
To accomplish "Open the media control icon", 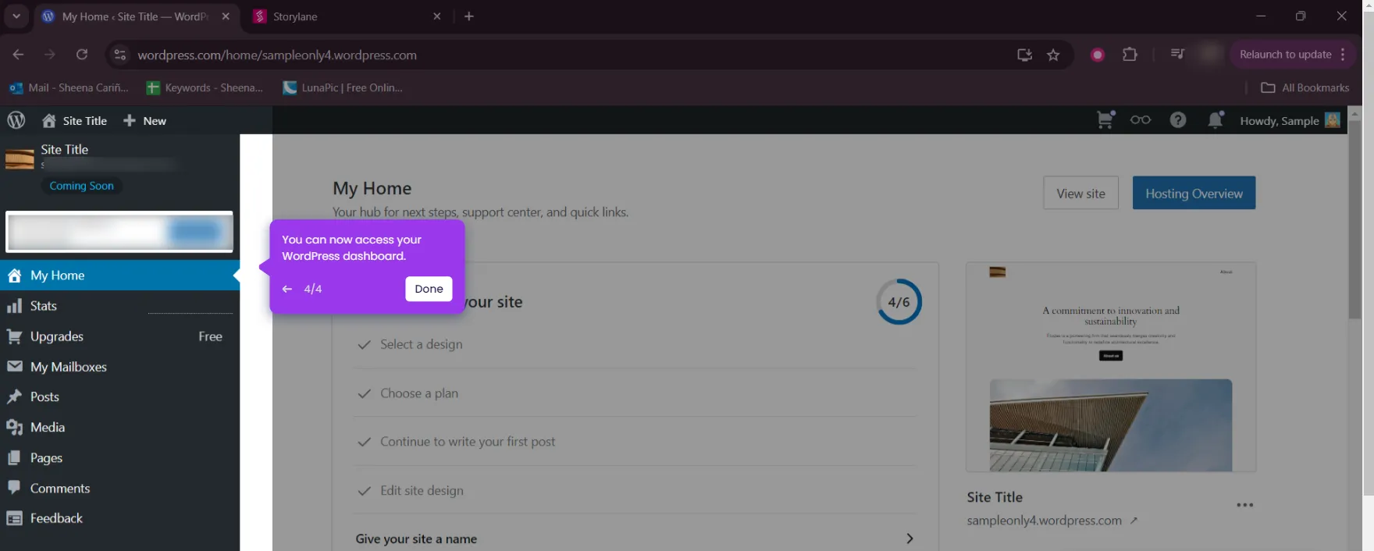I will point(1177,54).
